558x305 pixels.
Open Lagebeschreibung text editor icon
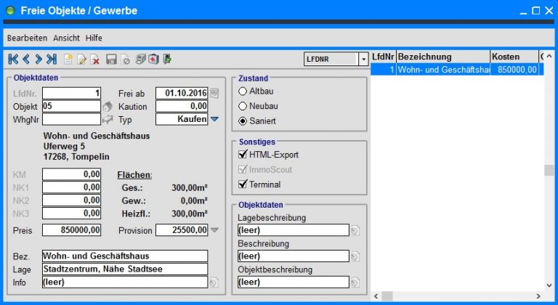(x=355, y=230)
